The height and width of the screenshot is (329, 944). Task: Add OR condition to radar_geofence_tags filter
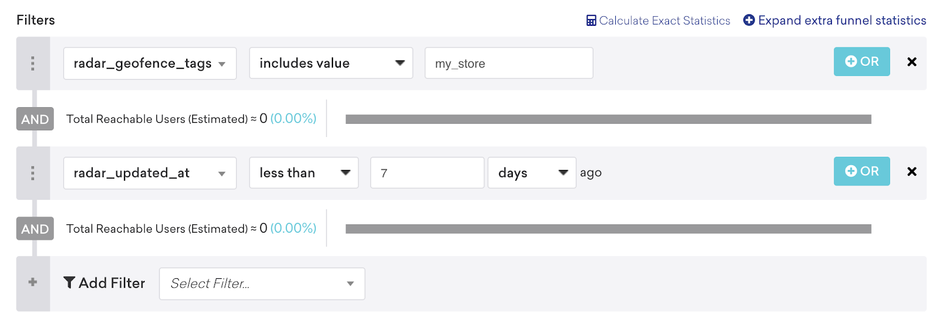pyautogui.click(x=862, y=62)
